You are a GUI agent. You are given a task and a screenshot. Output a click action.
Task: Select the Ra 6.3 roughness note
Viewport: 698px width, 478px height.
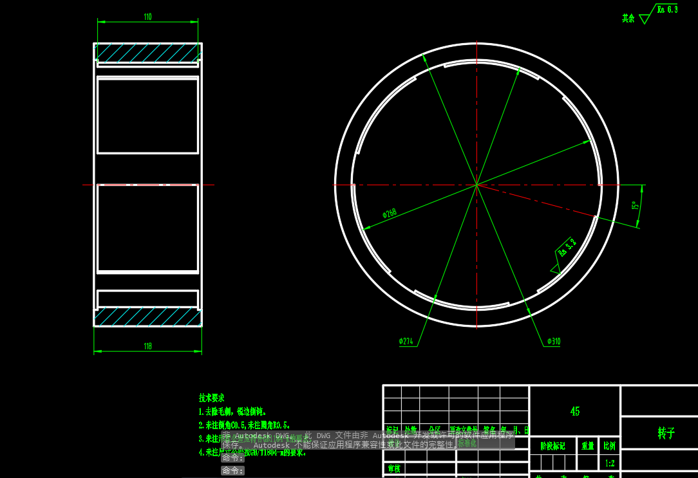[x=667, y=10]
